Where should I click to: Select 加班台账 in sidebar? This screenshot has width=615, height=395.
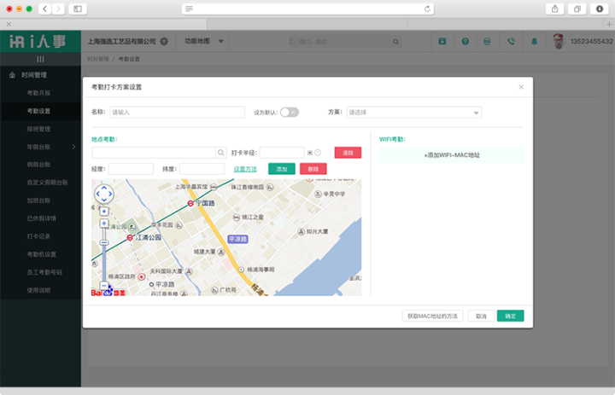coord(38,200)
